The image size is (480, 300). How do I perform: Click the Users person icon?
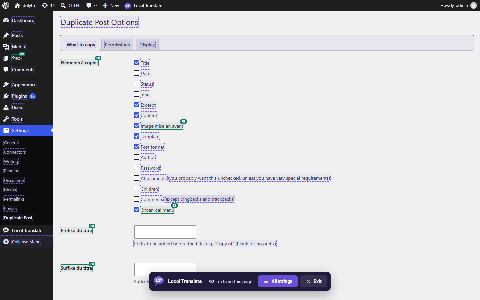[6, 107]
